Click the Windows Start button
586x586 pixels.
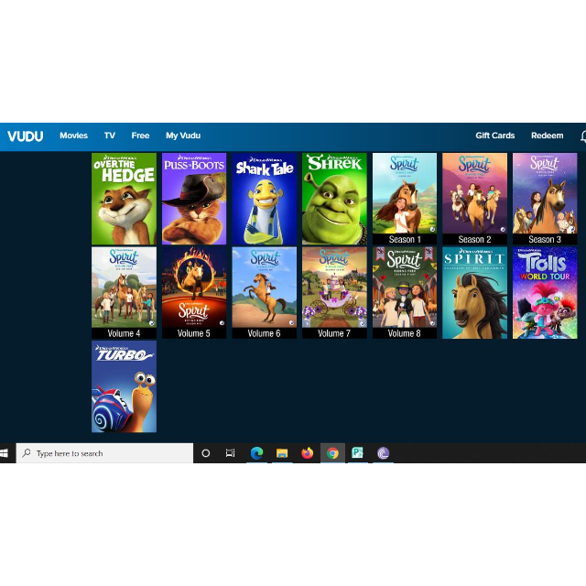tap(5, 453)
